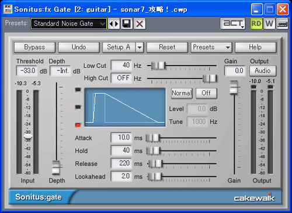Expand the Setup A dropdown arrow
292x213 pixels.
(x=140, y=47)
